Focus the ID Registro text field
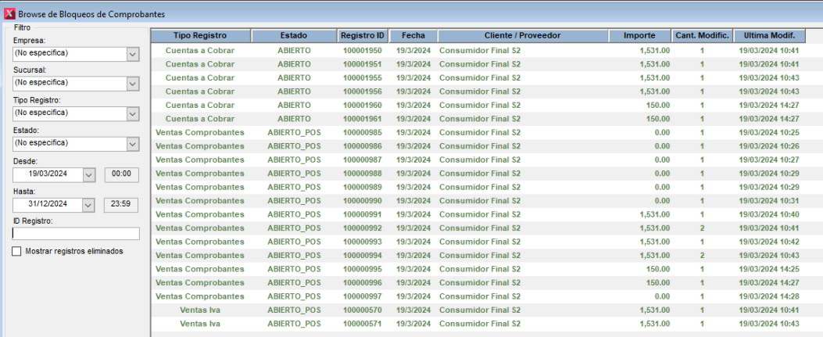Viewport: 823px width, 337px height. point(76,234)
